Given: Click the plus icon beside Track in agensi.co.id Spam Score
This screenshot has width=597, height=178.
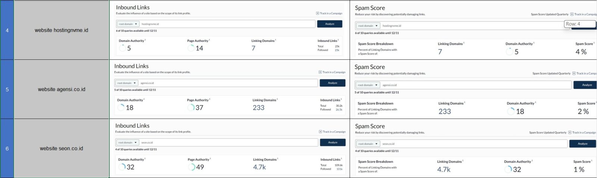Looking at the screenshot, I should point(574,74).
